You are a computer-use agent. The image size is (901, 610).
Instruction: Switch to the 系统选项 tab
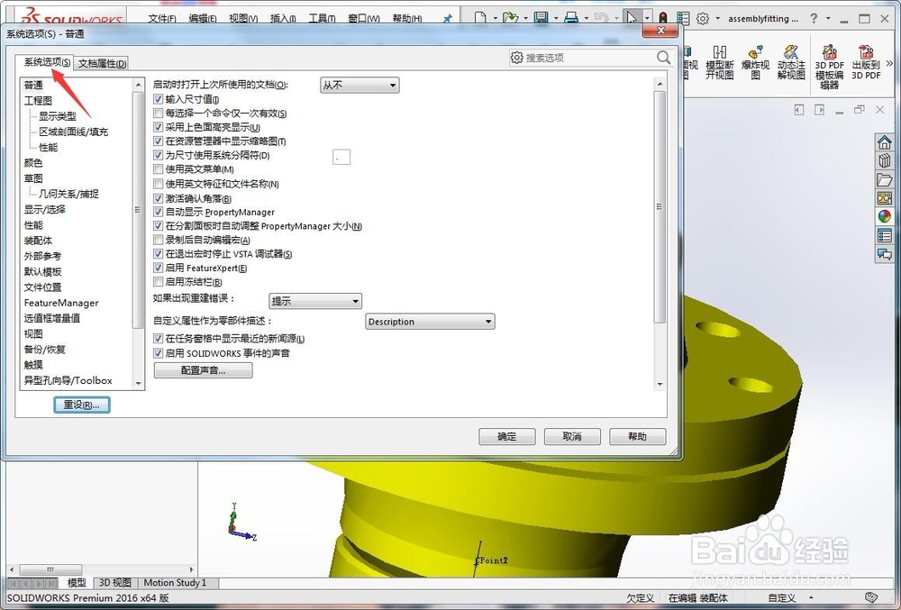(46, 62)
